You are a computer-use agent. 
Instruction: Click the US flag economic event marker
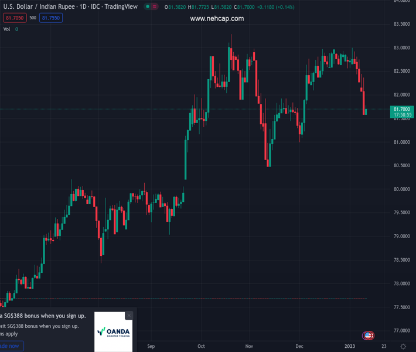click(x=368, y=336)
